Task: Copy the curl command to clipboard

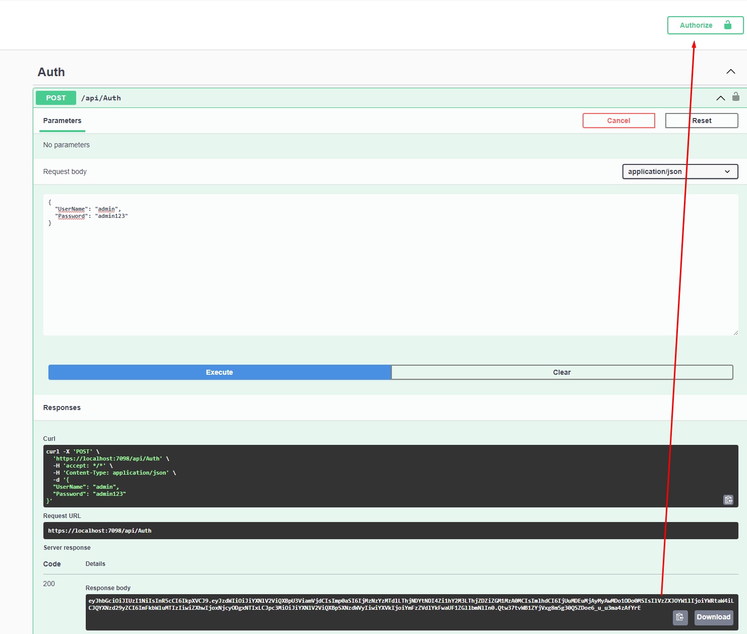Action: coord(728,500)
